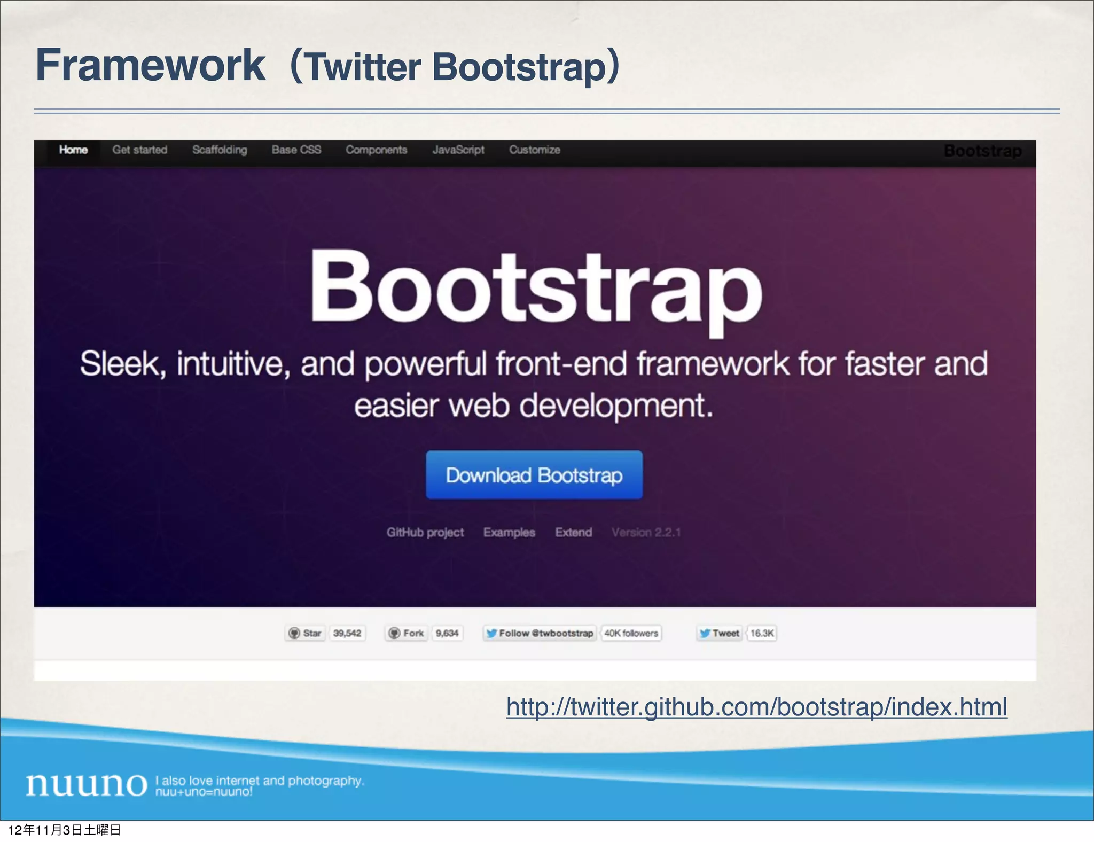This screenshot has width=1094, height=842.
Task: Click the 'Sleek, intuitive, and powerful' tagline
Action: click(534, 384)
